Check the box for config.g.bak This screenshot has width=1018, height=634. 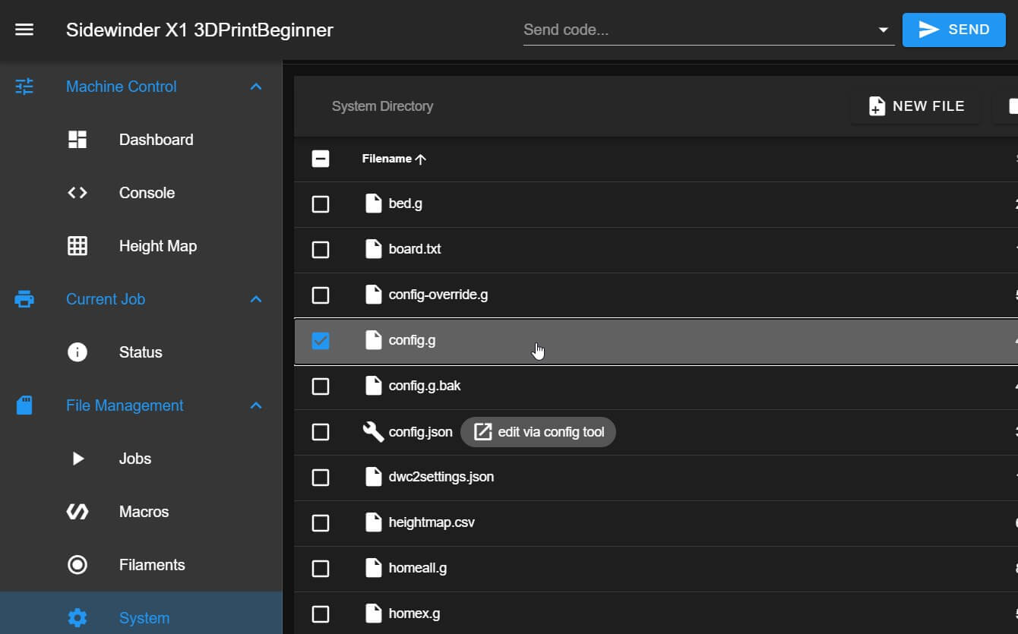321,386
